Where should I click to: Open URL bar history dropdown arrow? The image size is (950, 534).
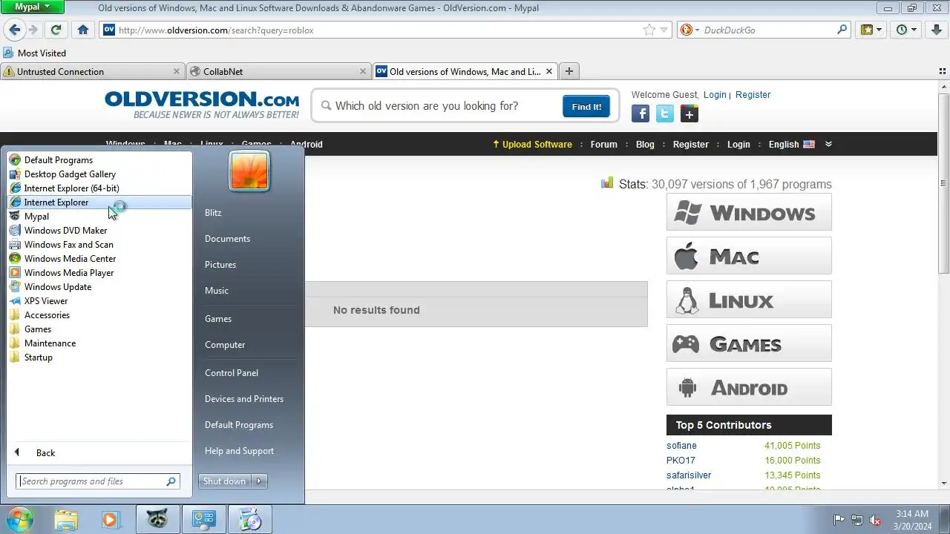tap(665, 30)
